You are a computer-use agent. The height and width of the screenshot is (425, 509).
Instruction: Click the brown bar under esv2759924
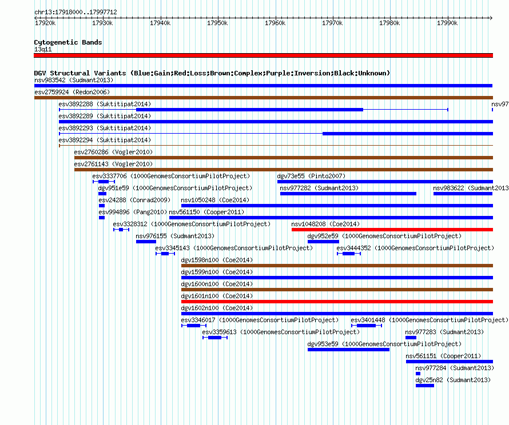coord(263,98)
